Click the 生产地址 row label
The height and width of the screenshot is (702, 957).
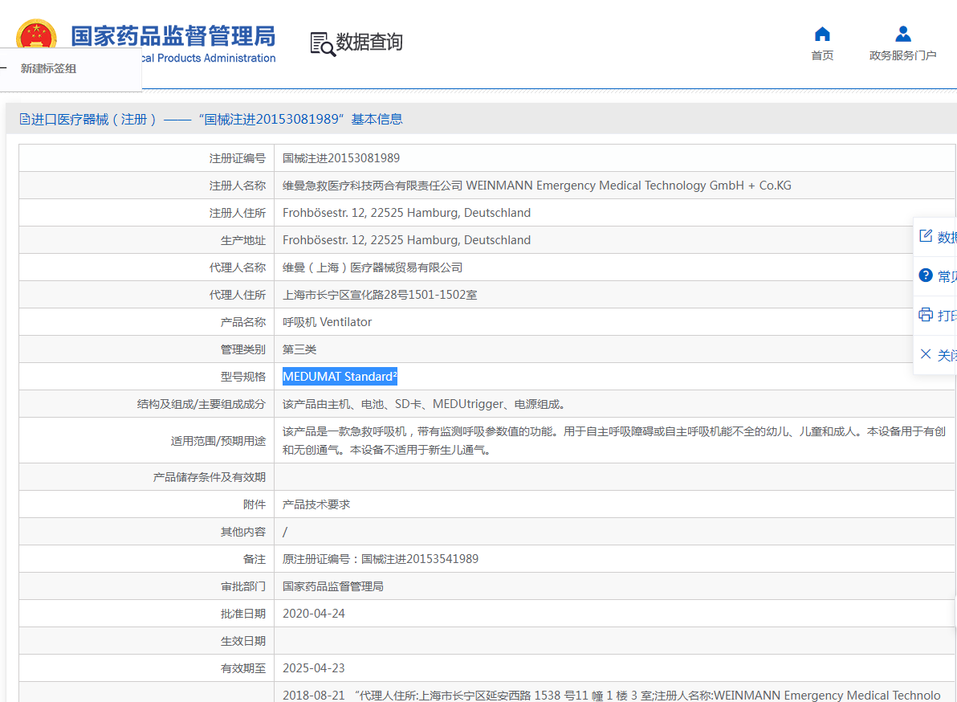tap(243, 240)
